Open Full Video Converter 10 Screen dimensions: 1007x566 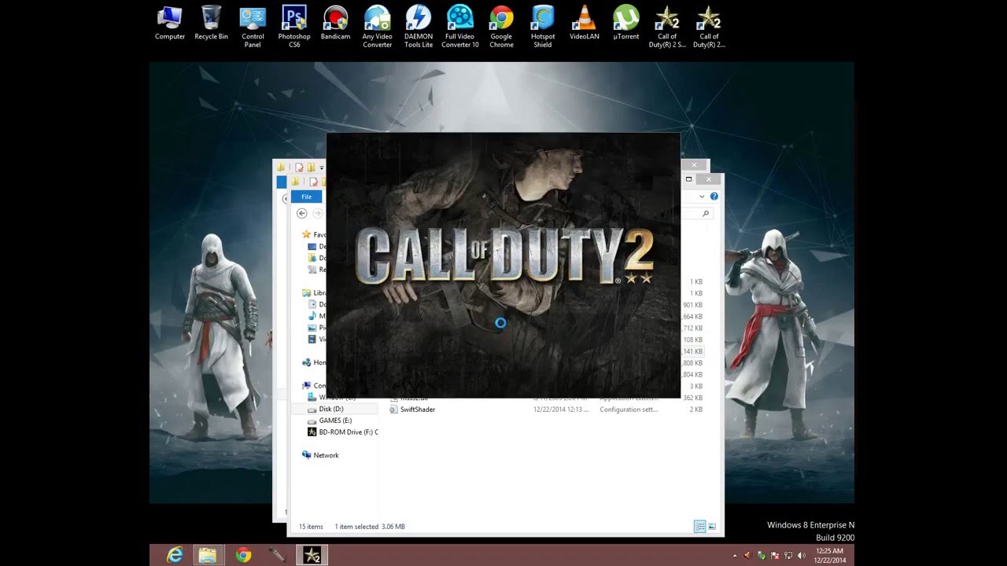point(460,27)
